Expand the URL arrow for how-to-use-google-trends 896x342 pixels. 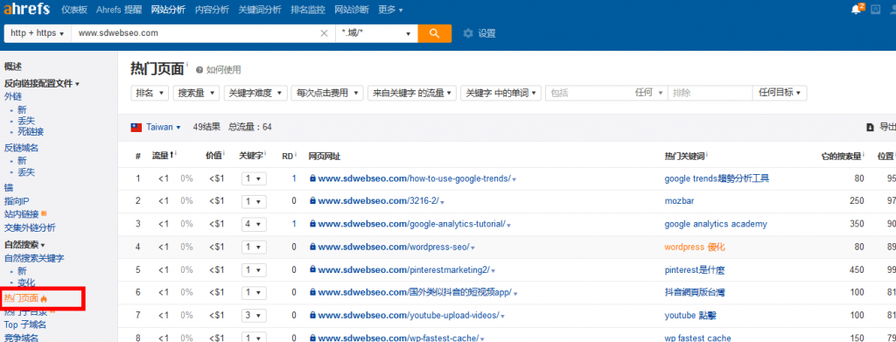[514, 179]
